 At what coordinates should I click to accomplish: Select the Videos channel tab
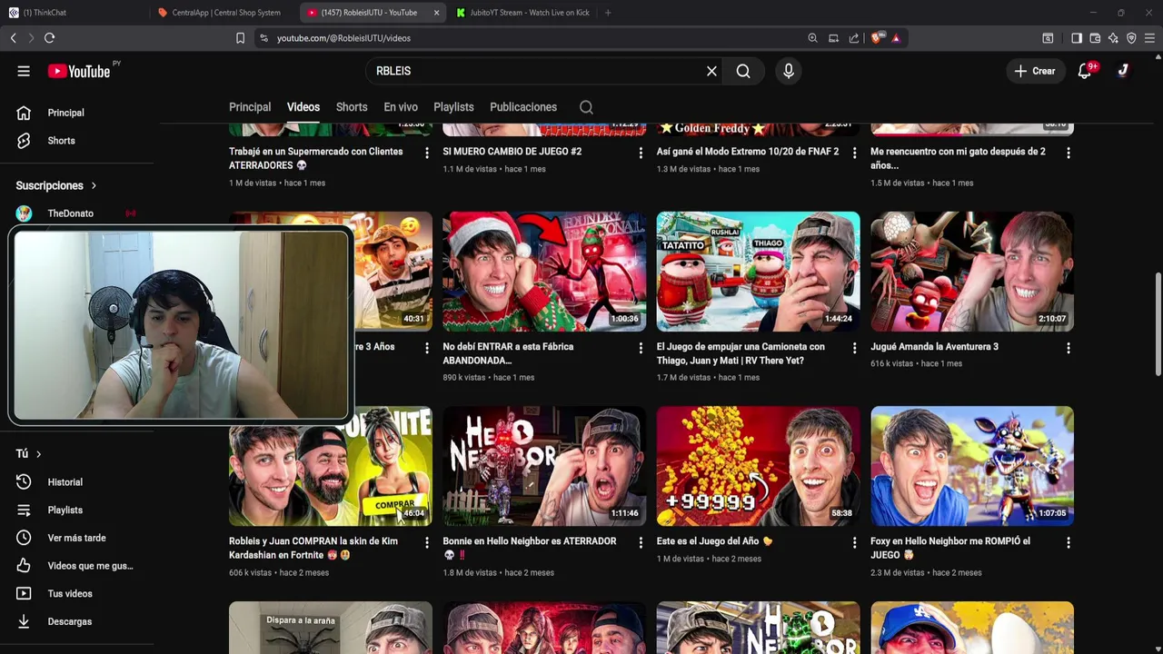303,107
